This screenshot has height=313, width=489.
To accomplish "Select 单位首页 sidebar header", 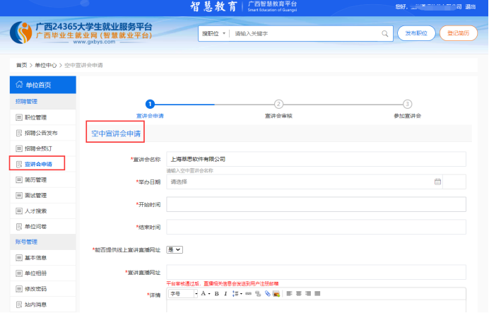I will point(43,85).
